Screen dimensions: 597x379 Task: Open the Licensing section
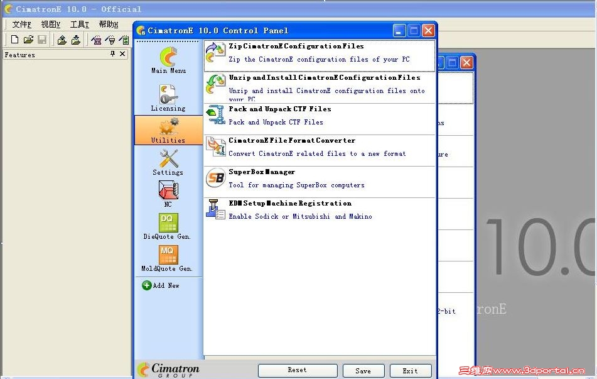pyautogui.click(x=168, y=97)
